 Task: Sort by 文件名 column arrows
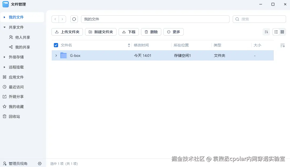(129, 45)
